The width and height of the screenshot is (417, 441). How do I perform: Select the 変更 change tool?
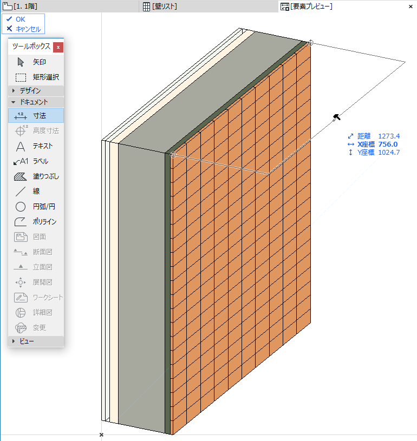[36, 328]
